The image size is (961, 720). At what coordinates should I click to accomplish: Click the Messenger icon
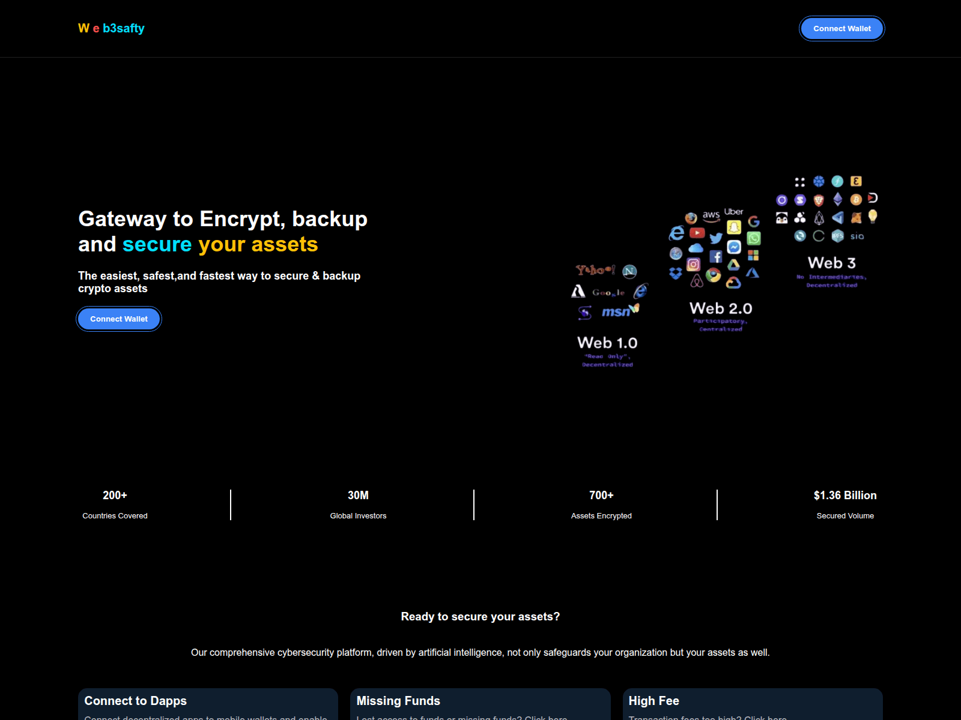(734, 247)
